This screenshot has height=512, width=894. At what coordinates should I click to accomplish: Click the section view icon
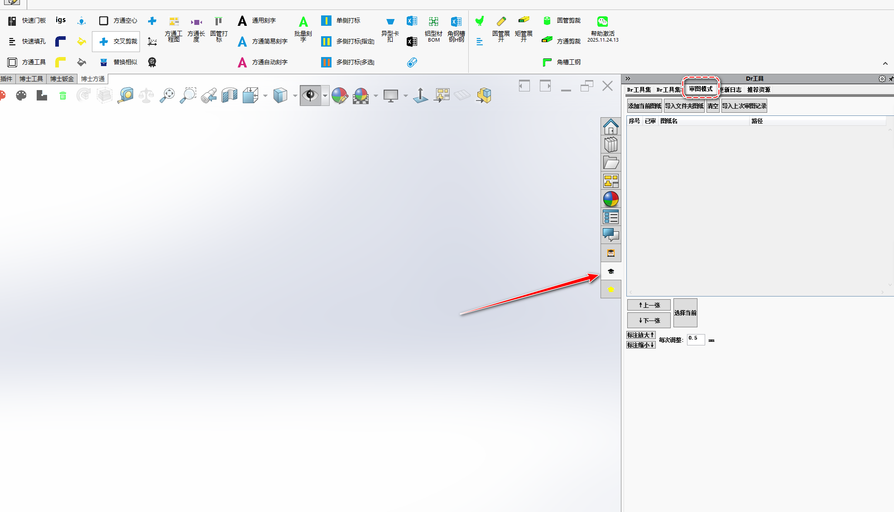(x=230, y=96)
